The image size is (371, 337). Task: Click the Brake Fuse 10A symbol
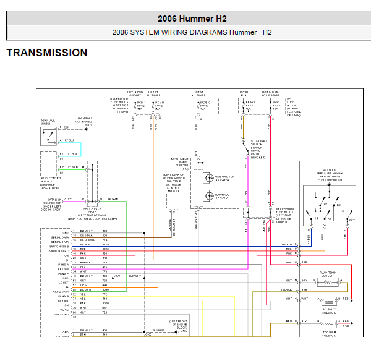243,106
